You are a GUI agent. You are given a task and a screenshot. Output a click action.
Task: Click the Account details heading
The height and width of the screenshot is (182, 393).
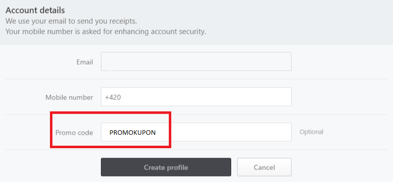(x=35, y=10)
